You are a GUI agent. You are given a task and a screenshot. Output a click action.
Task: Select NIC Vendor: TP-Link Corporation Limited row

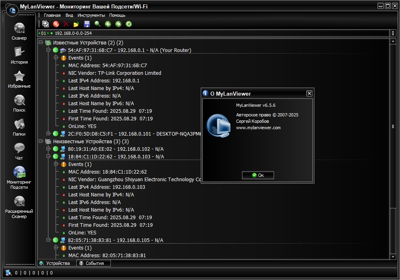tap(114, 73)
